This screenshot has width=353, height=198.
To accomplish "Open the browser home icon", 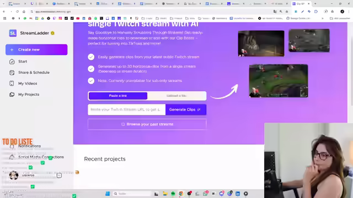I will coord(24,12).
